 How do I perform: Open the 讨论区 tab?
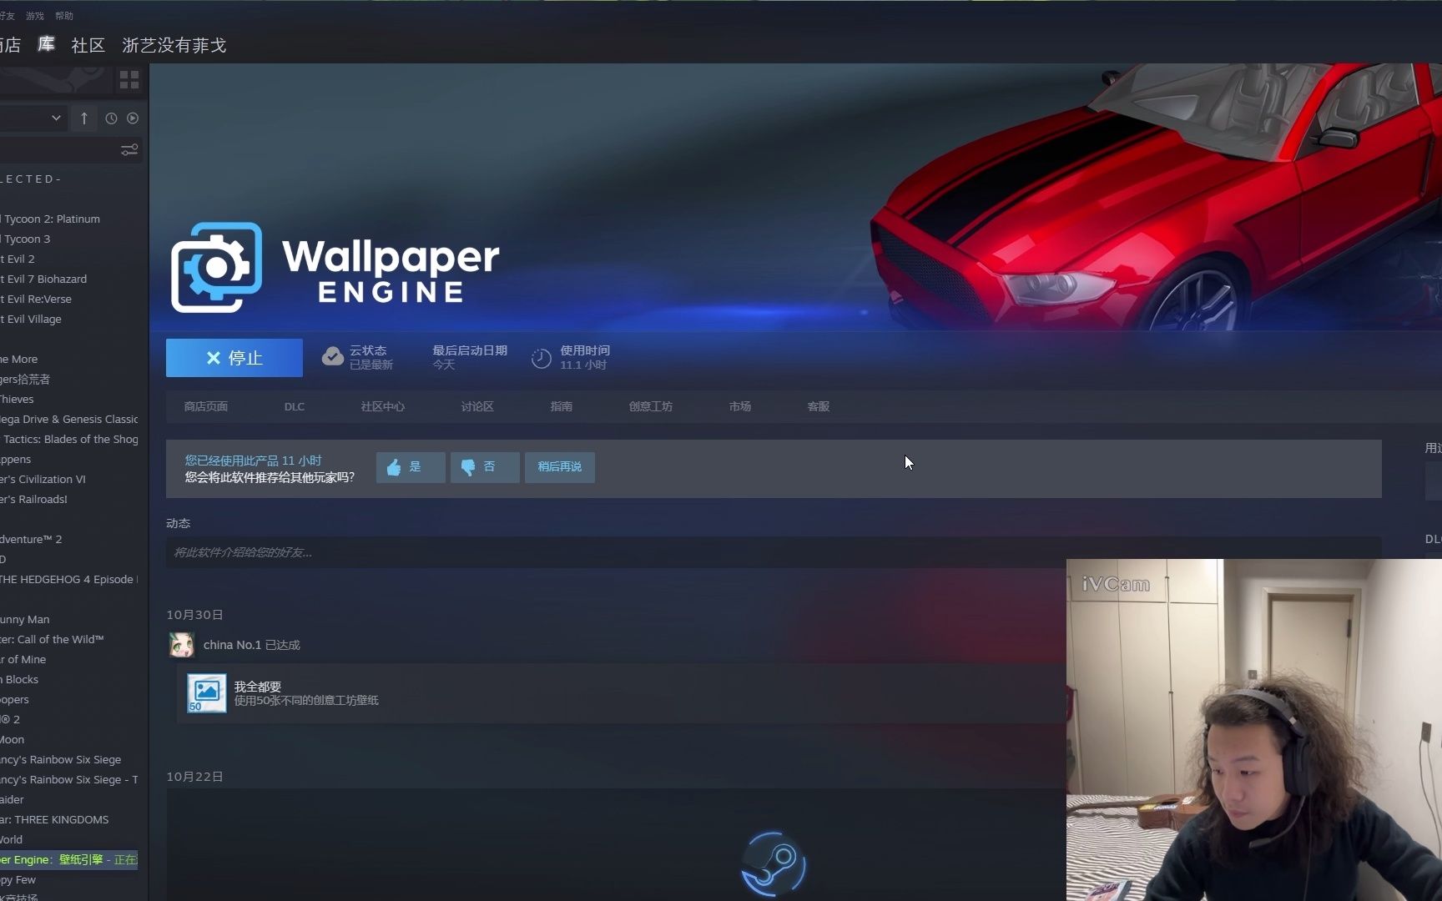pyautogui.click(x=477, y=406)
